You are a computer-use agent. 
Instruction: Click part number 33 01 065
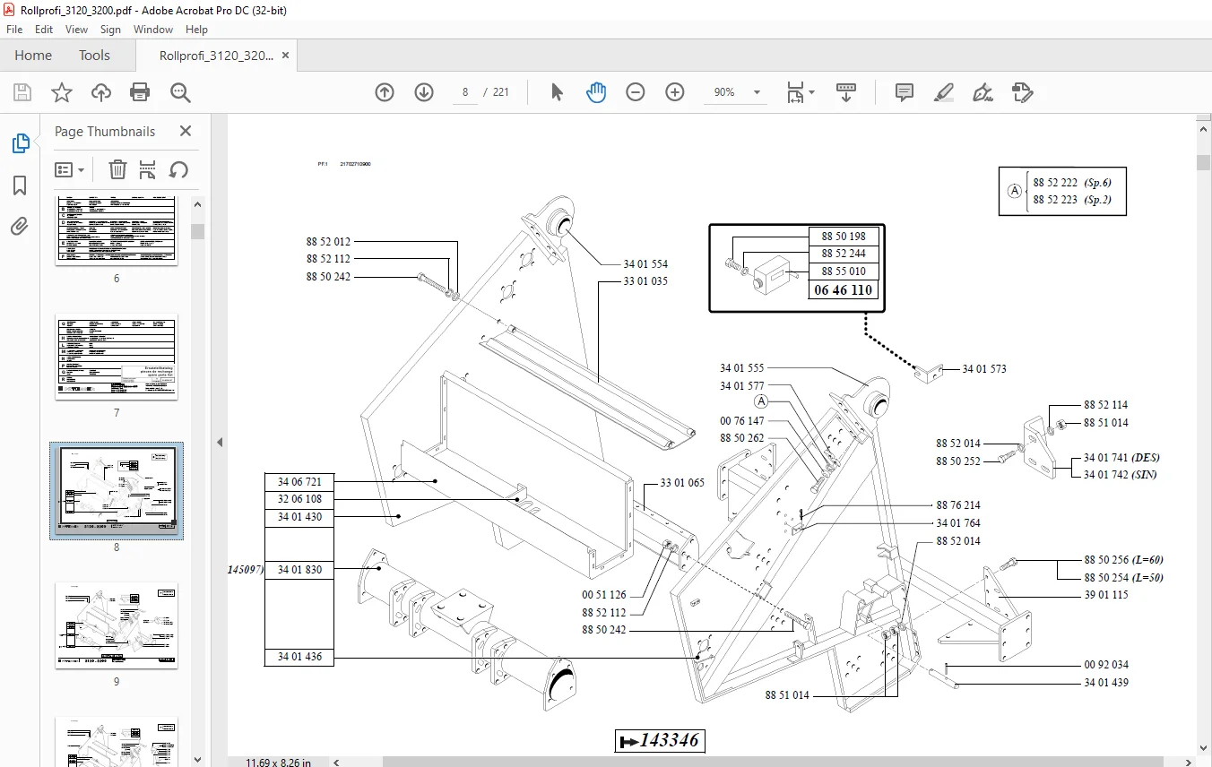pos(682,483)
